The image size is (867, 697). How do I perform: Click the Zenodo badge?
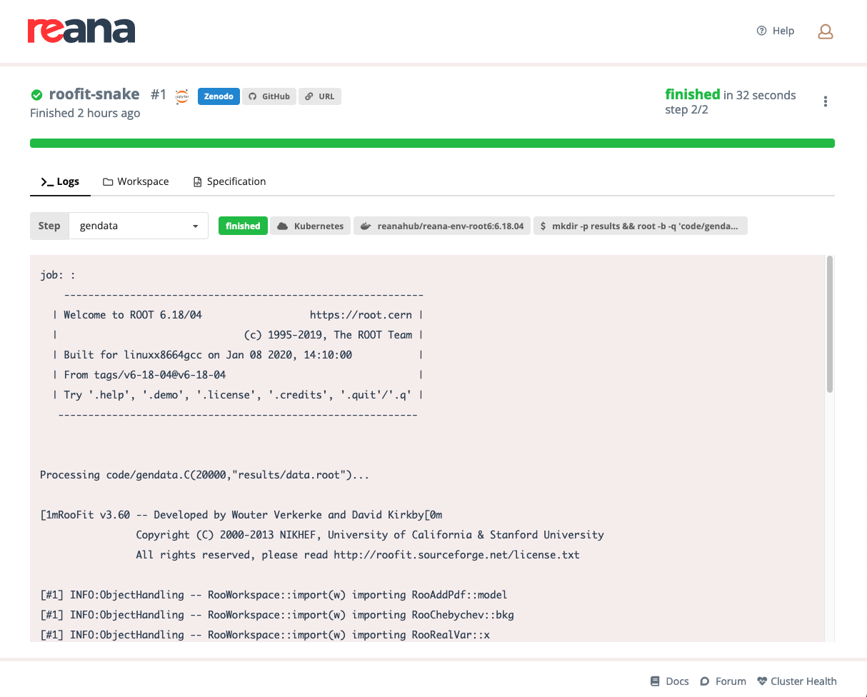[x=218, y=96]
